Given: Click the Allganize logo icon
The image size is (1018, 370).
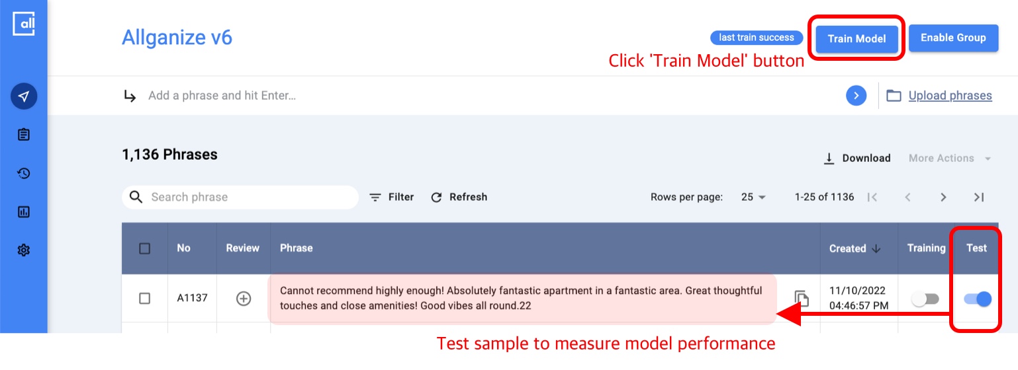Looking at the screenshot, I should (x=24, y=24).
